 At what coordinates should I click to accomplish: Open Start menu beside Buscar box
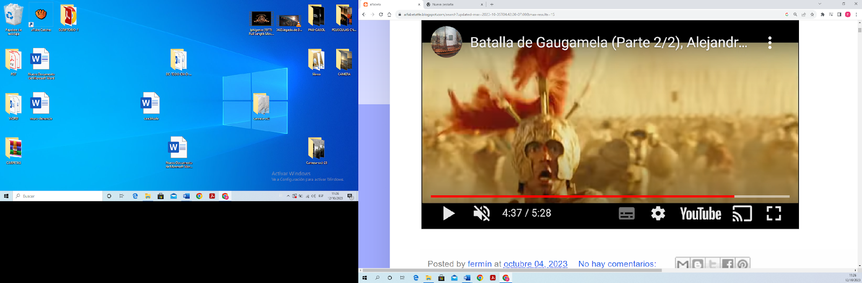pos(6,196)
